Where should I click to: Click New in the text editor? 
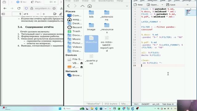click(x=138, y=5)
